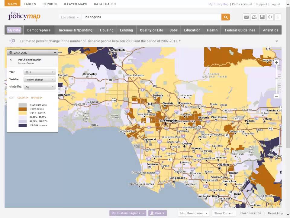290x218 pixels.
Task: Open the Shaded by Zip dropdown
Action: [x=40, y=87]
